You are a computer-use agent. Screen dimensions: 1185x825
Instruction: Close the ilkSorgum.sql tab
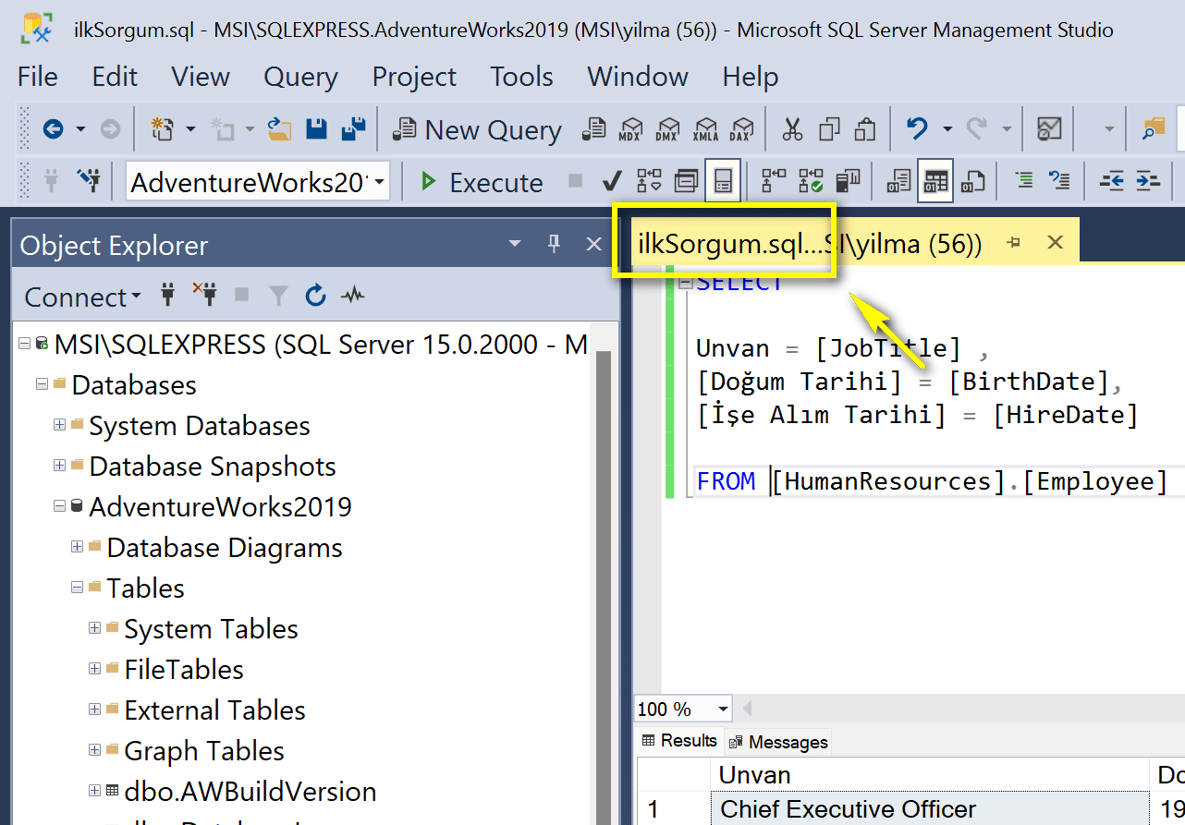1055,243
